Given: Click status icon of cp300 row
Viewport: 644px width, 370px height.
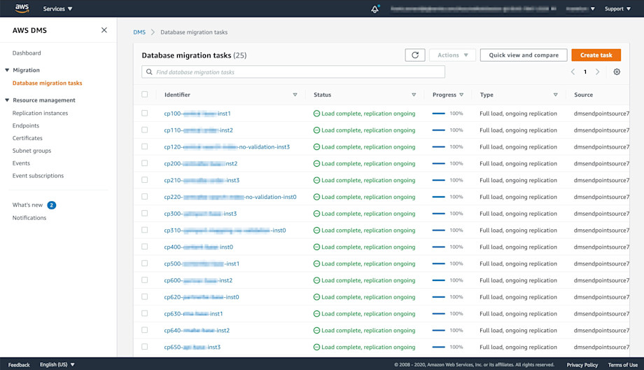Looking at the screenshot, I should 316,214.
